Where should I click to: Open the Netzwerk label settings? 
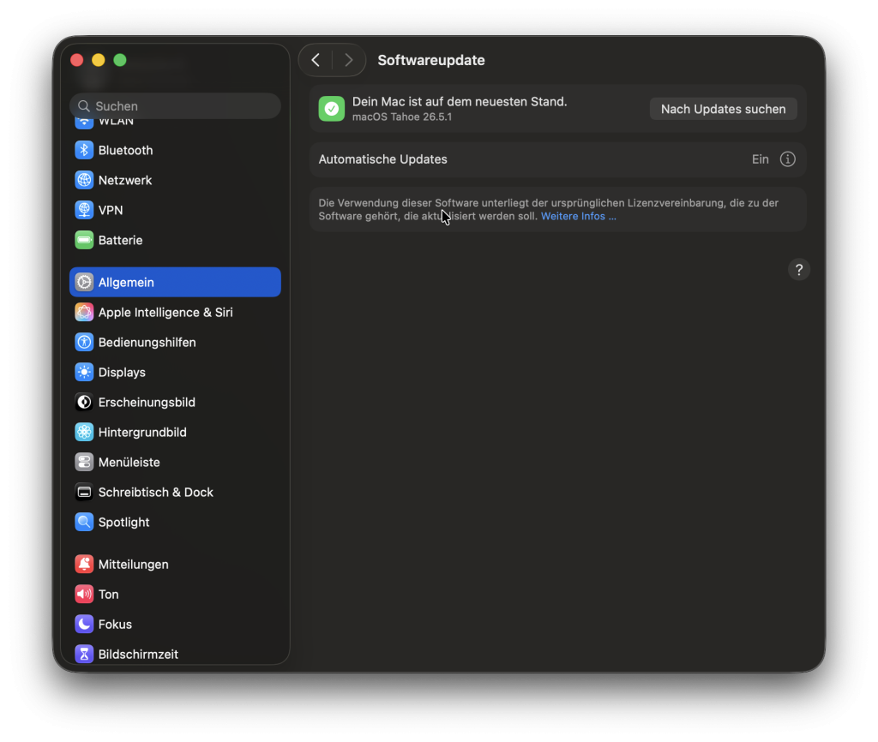pyautogui.click(x=125, y=180)
